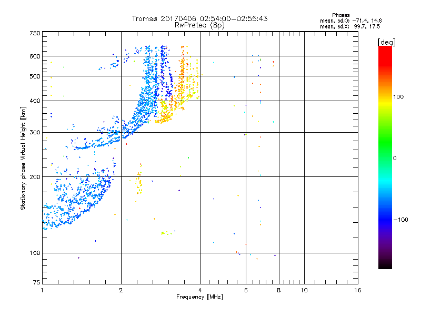The height and width of the screenshot is (316, 421).
Task: Click the colorbar '-100' tick label
Action: point(400,220)
